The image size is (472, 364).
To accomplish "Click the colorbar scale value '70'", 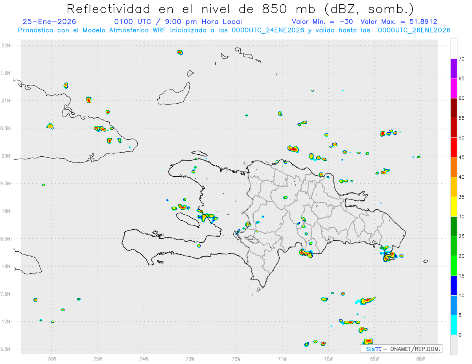I will 462,59.
